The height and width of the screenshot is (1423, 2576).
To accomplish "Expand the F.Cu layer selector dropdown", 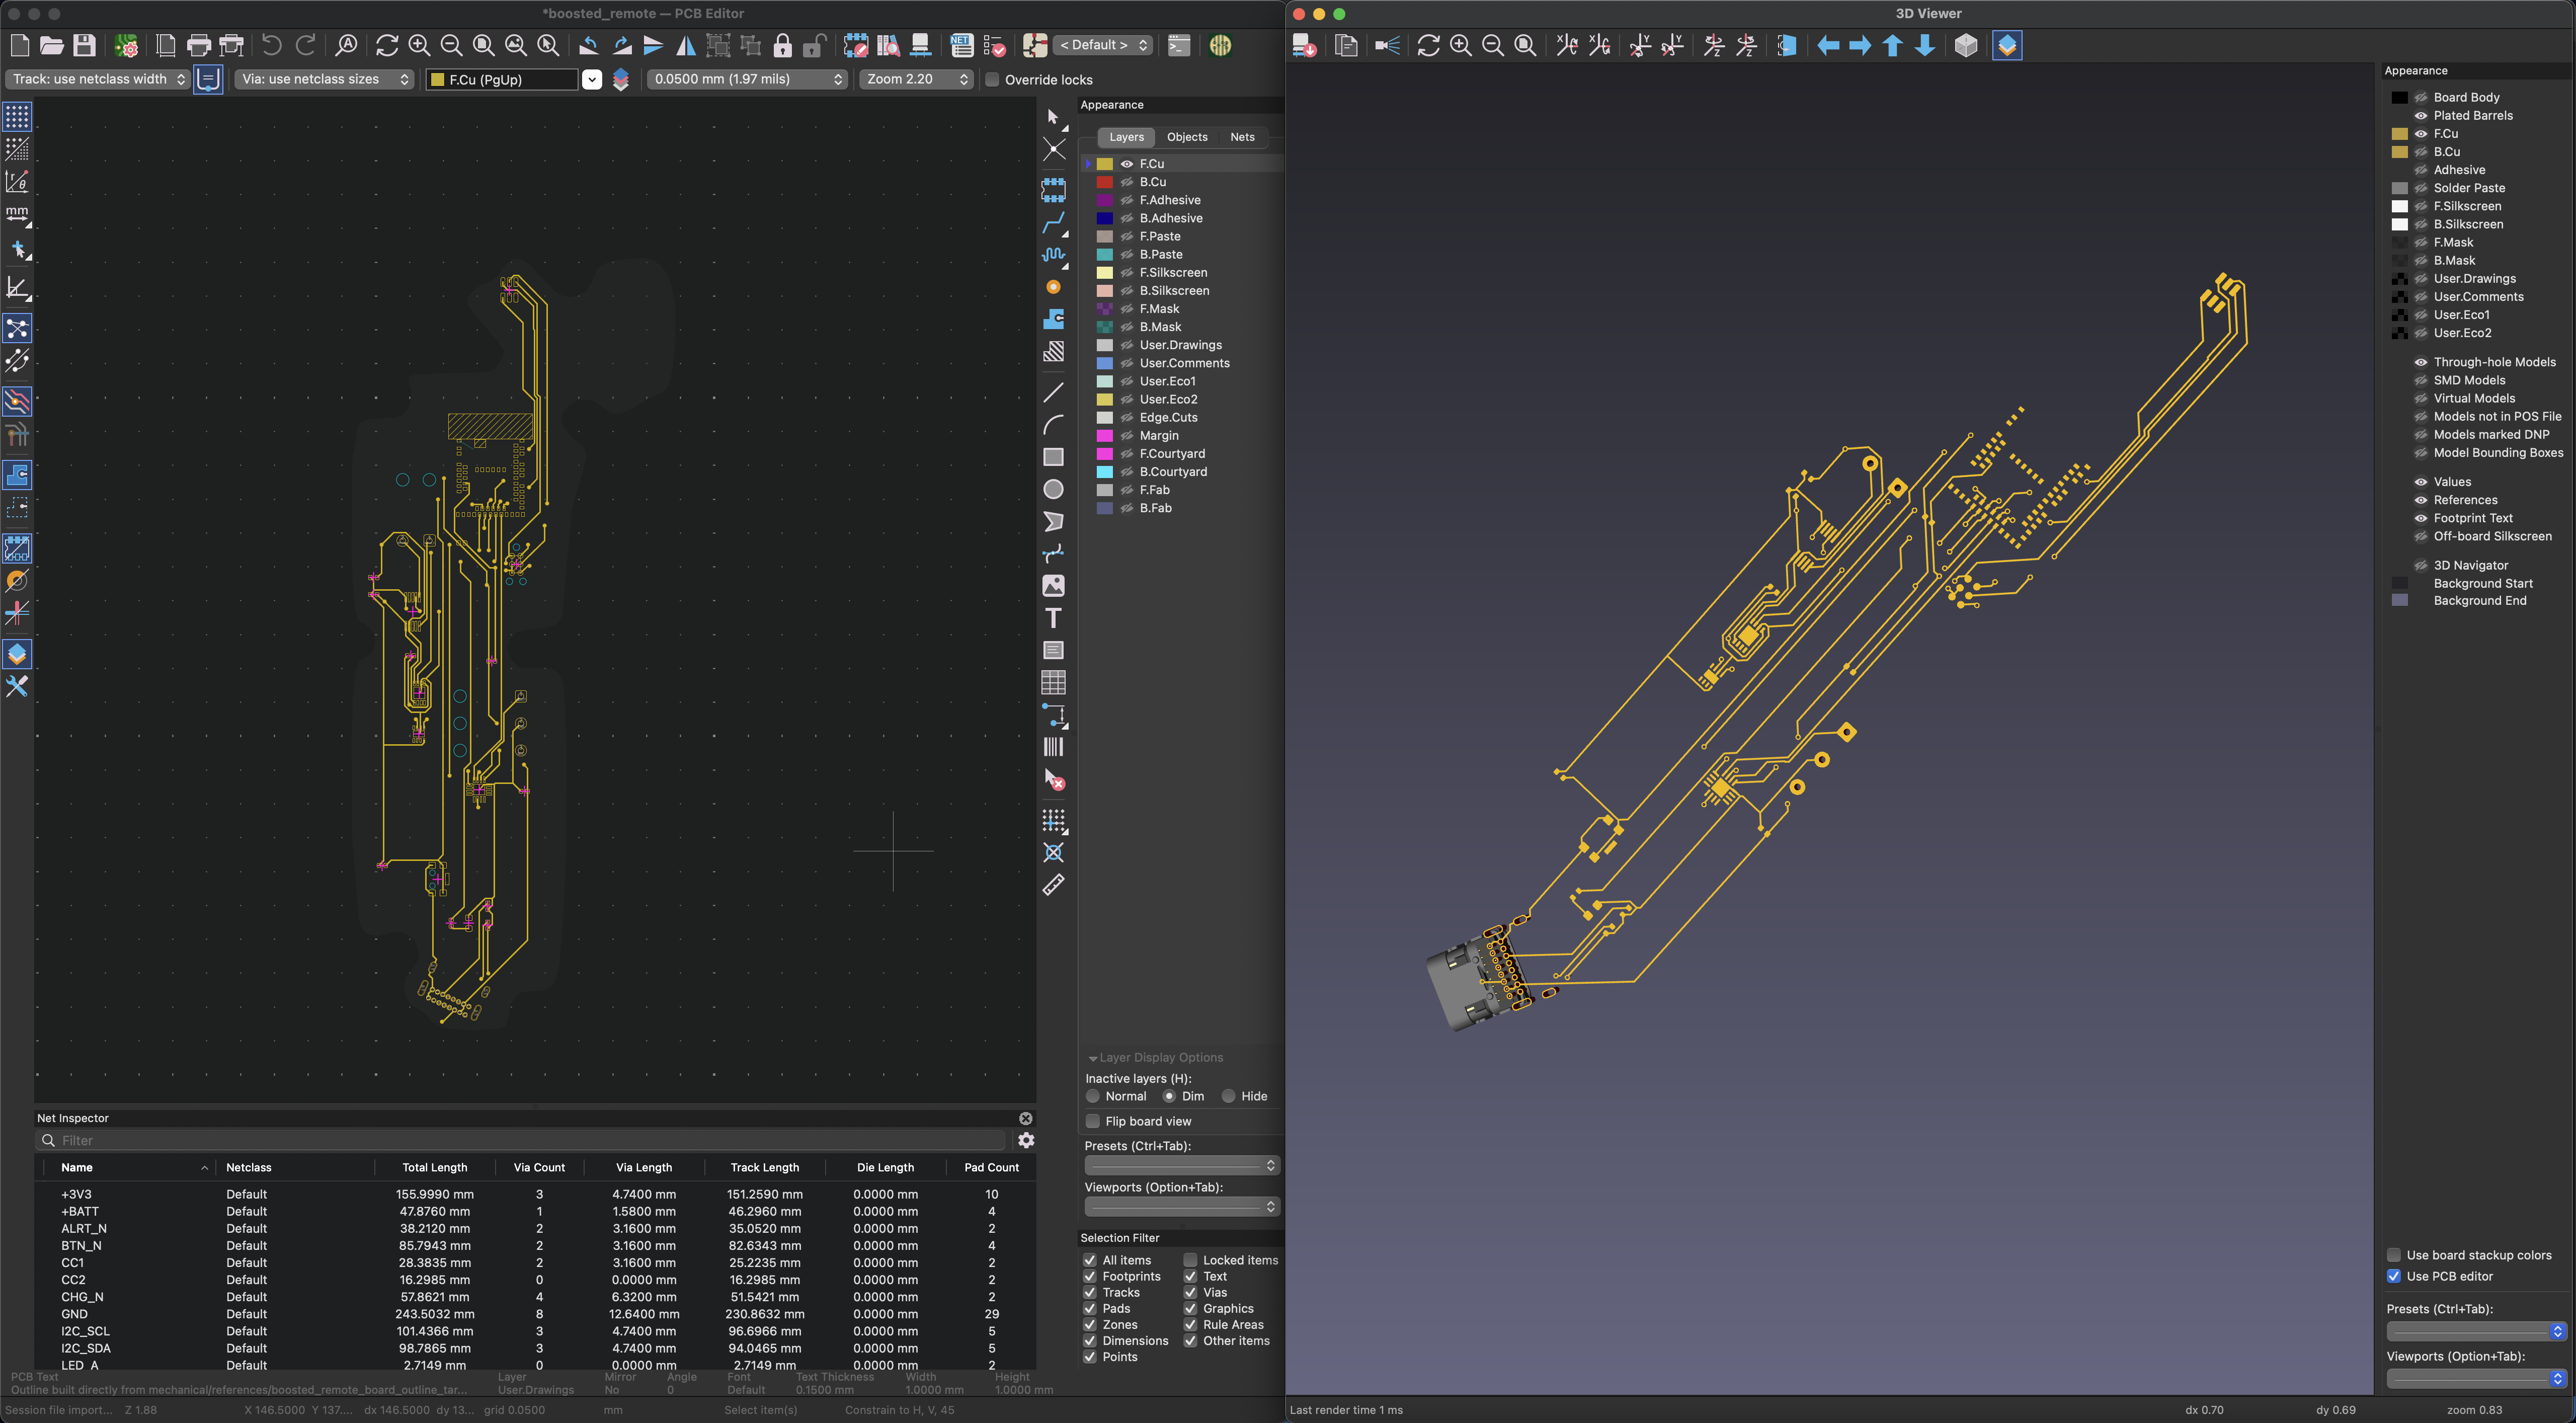I will tap(592, 79).
